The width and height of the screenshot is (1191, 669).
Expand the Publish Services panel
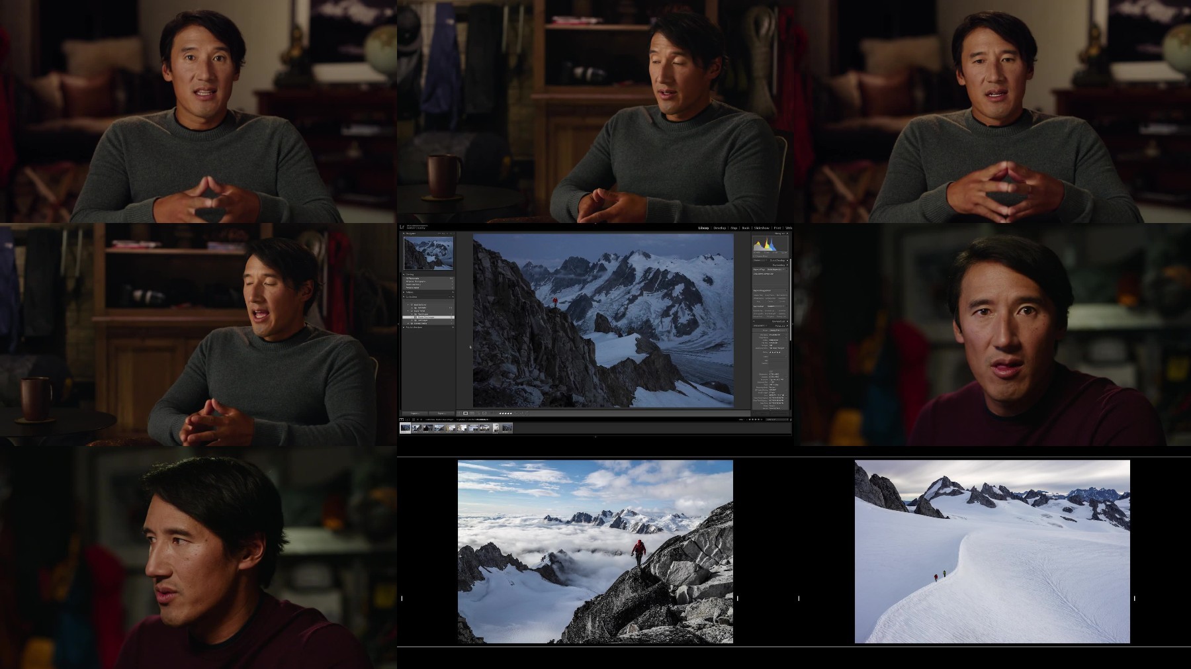[404, 327]
